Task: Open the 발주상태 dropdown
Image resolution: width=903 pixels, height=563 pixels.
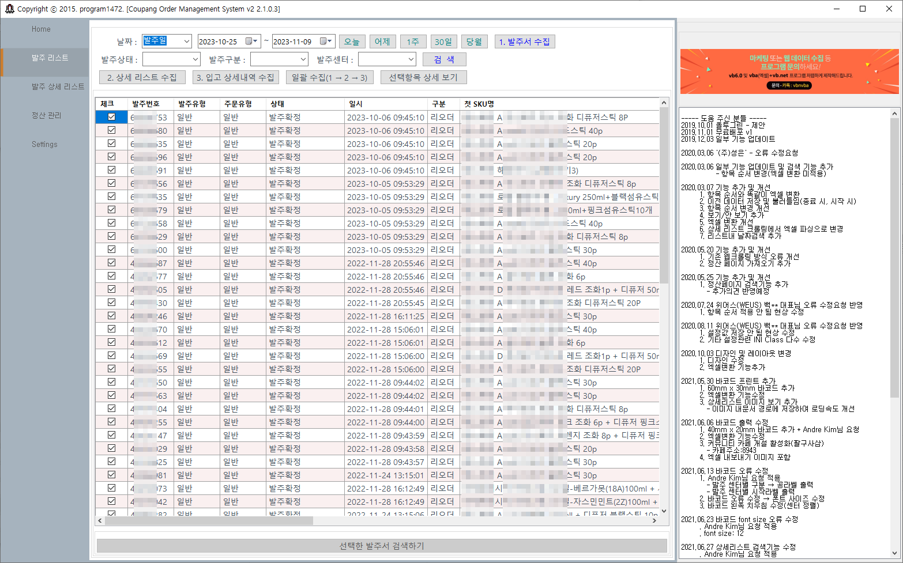Action: [171, 59]
